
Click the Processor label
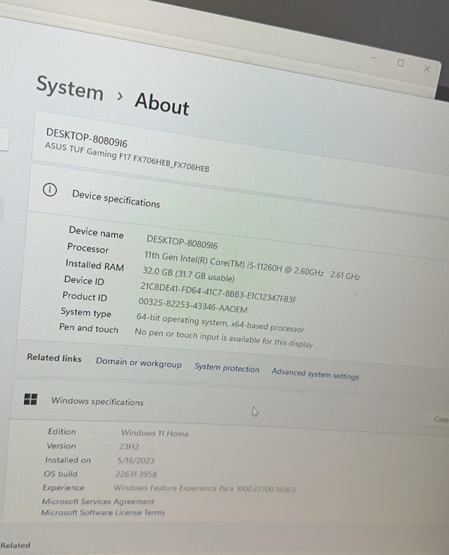coord(88,248)
